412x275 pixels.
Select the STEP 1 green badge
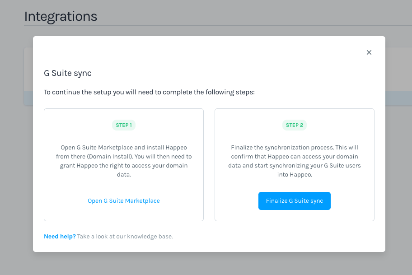pos(124,125)
